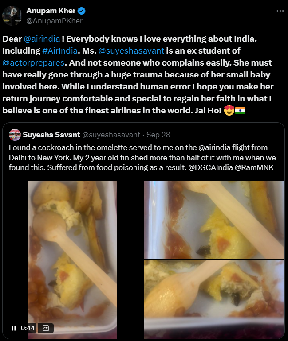Open the #AirIndia hashtag

pos(60,50)
